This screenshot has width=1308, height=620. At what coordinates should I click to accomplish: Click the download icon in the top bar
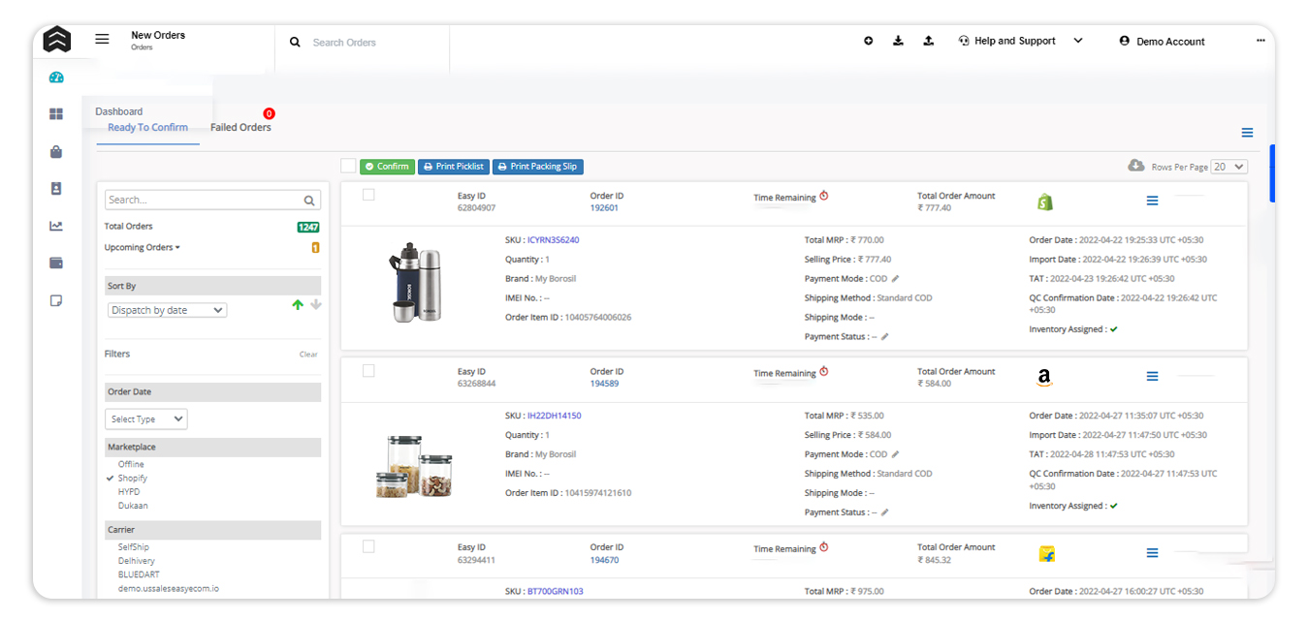(898, 41)
